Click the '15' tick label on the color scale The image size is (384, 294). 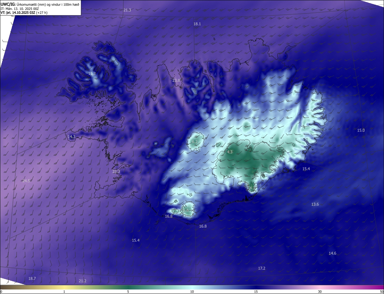256,292
